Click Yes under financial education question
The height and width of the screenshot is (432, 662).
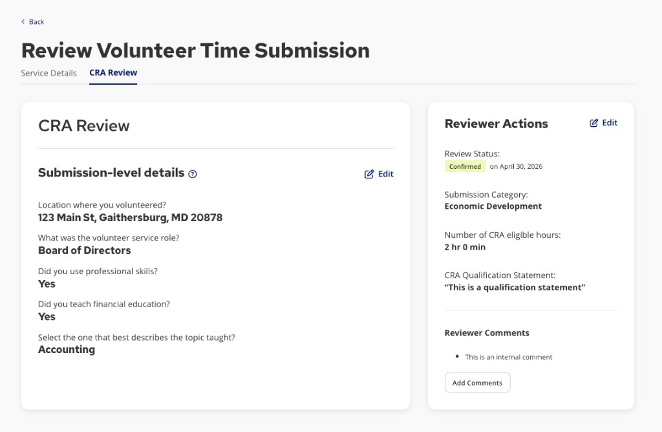[x=47, y=317]
